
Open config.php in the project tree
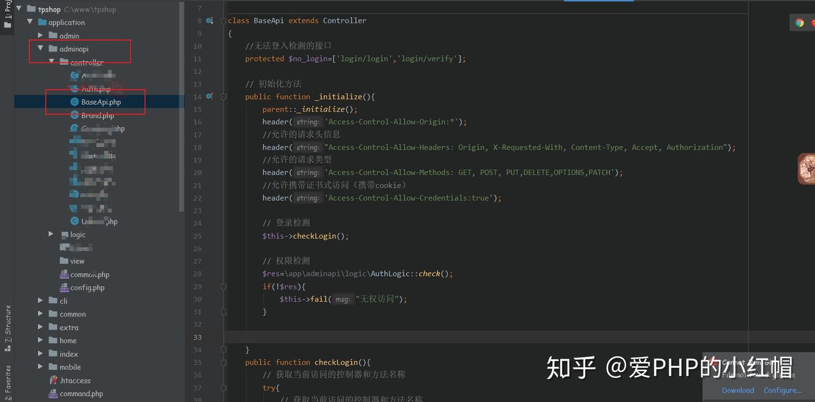point(87,288)
